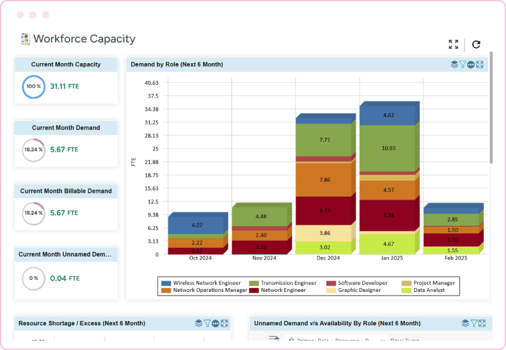Click the dashboard fullscreen expand icon
The height and width of the screenshot is (350, 506).
[x=454, y=44]
